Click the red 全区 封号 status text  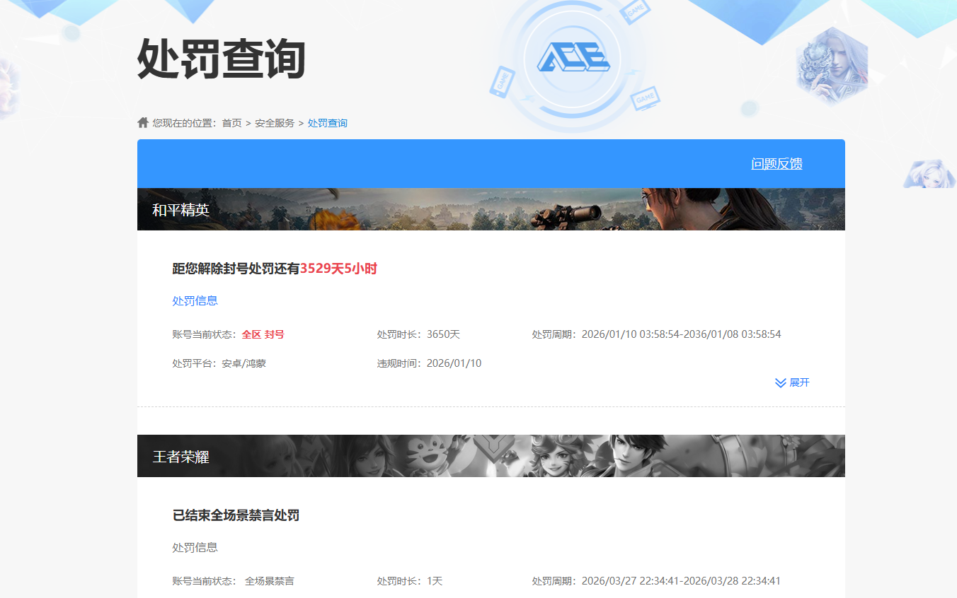point(263,334)
